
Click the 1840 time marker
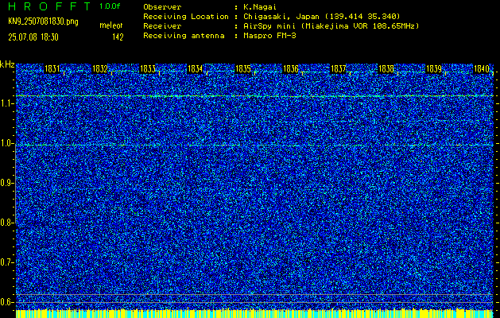482,68
